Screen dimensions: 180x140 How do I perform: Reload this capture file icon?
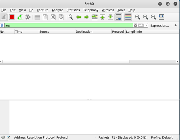point(61,17)
